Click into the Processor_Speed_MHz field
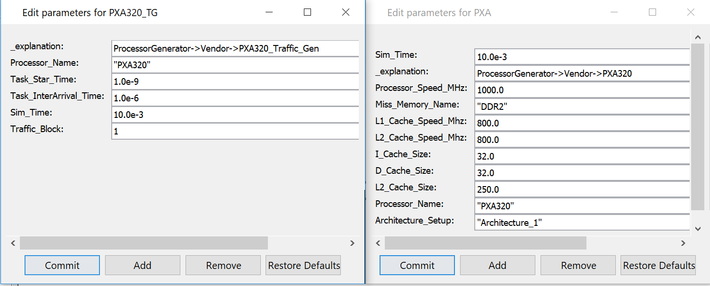The width and height of the screenshot is (710, 286). 582,90
